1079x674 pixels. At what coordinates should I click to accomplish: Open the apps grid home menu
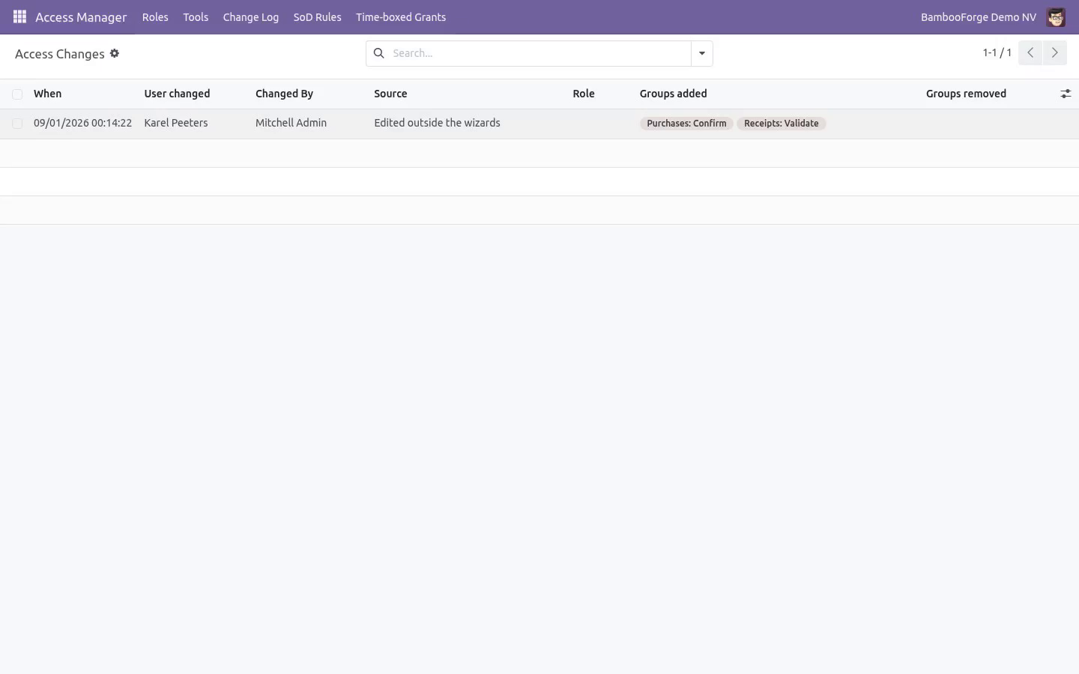tap(19, 16)
